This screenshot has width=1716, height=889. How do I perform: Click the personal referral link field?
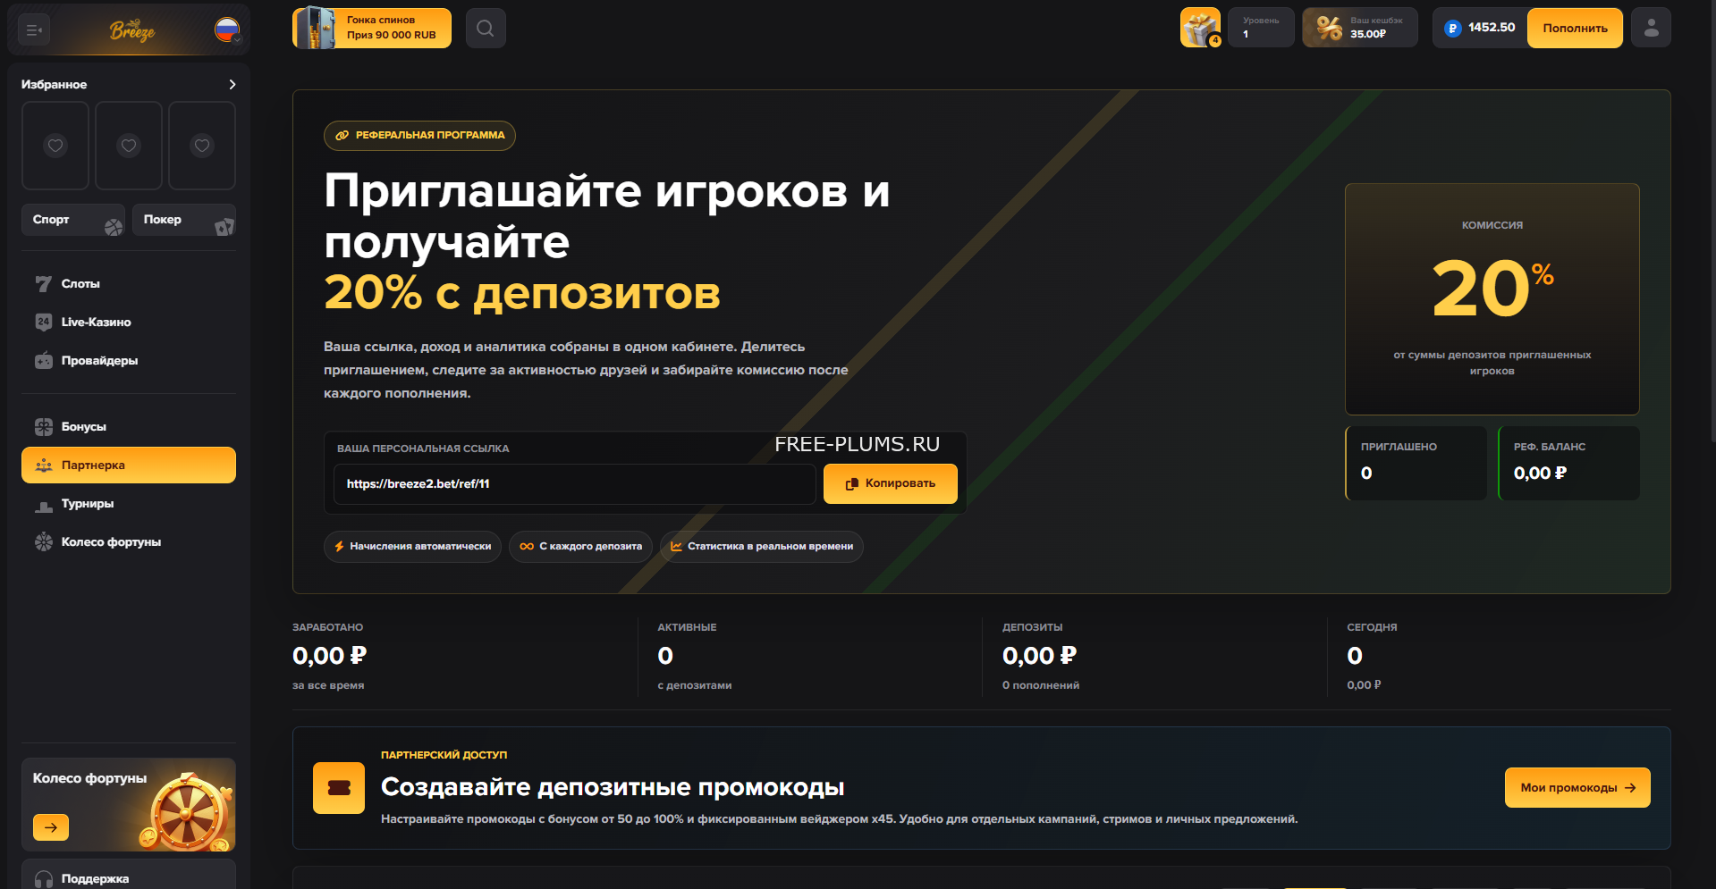pyautogui.click(x=574, y=483)
